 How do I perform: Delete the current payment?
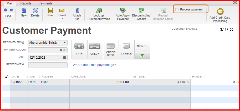(x=35, y=13)
